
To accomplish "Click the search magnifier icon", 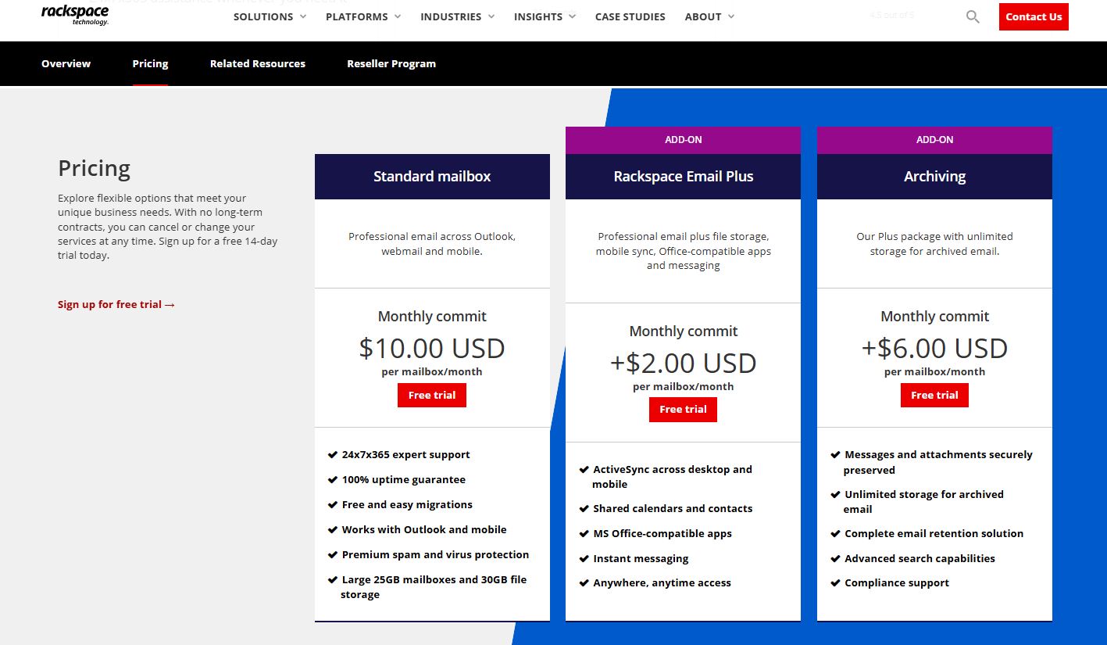I will [x=972, y=16].
